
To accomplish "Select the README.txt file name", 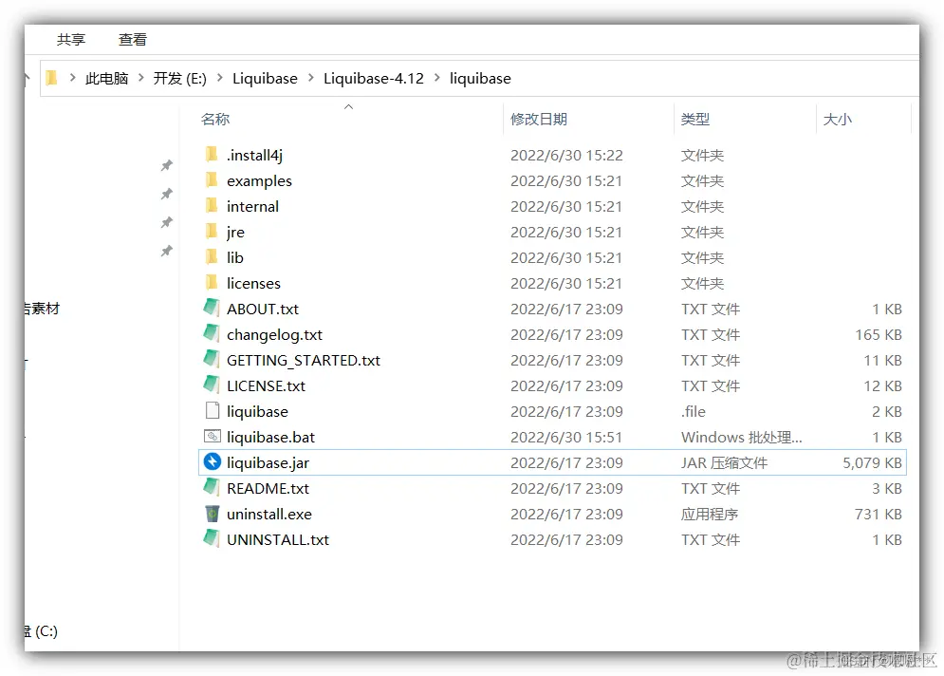I will coord(268,489).
